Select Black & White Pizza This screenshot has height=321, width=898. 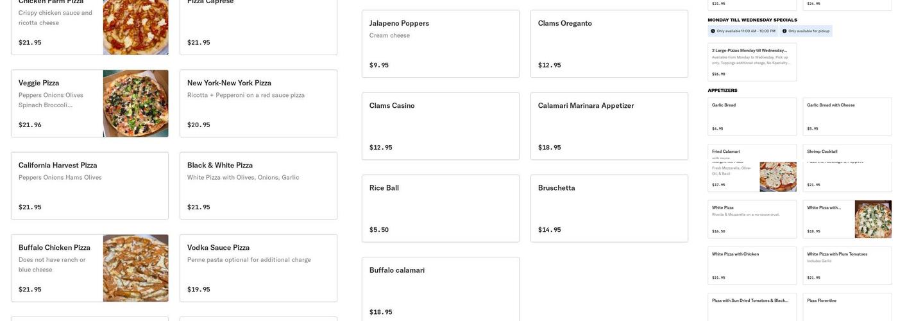[258, 186]
